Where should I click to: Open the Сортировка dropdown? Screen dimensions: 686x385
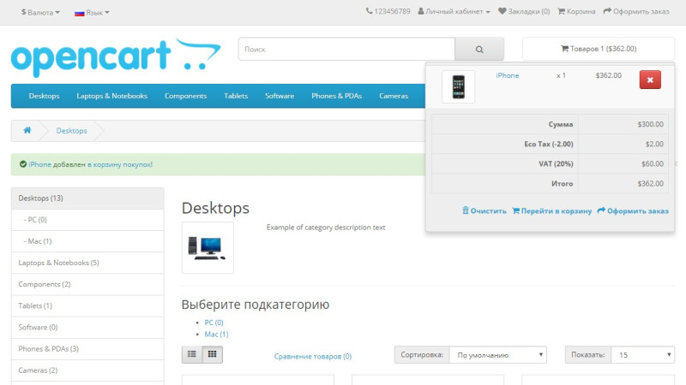tap(498, 355)
